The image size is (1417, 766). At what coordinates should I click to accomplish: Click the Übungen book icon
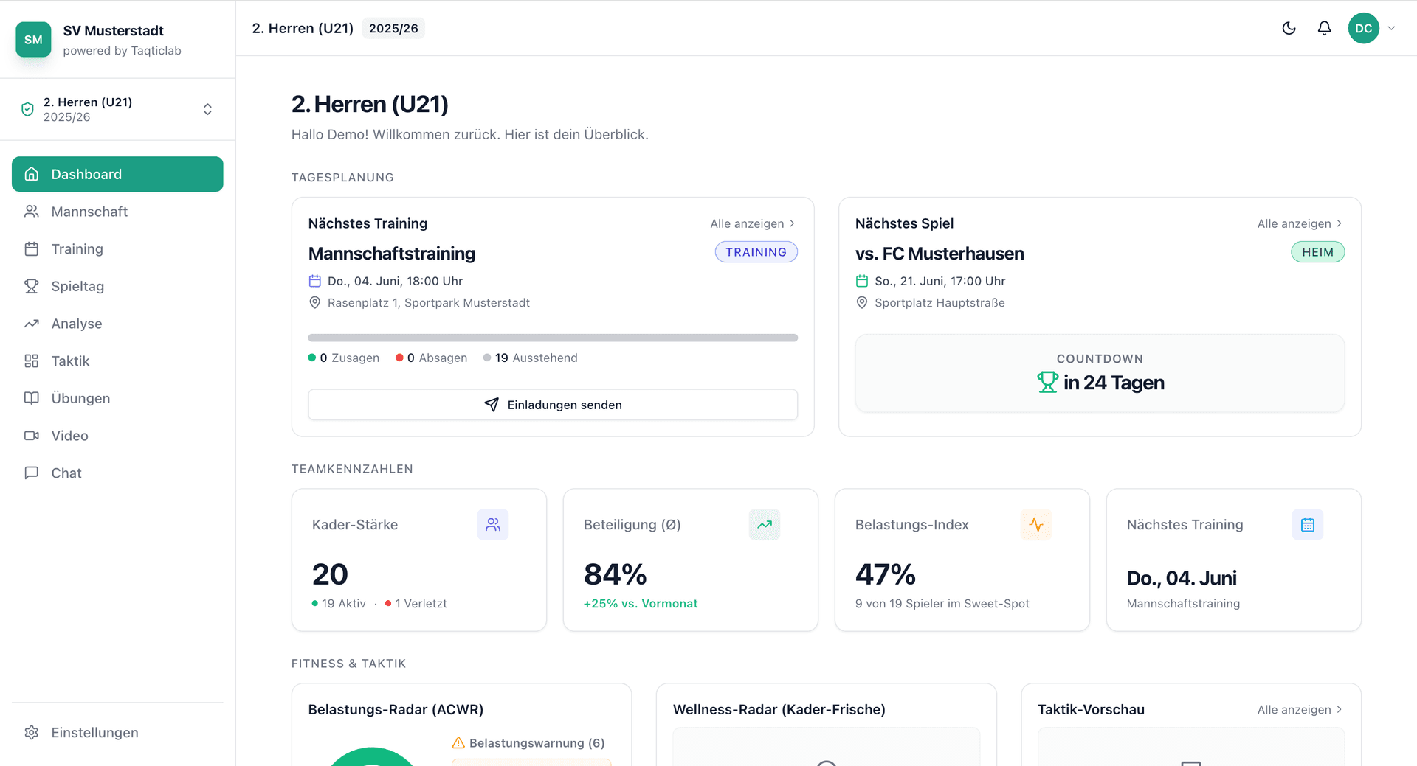point(31,398)
